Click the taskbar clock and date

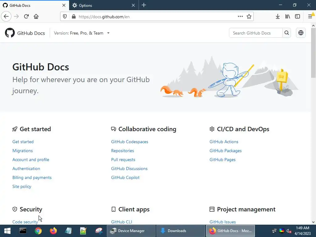(302, 231)
